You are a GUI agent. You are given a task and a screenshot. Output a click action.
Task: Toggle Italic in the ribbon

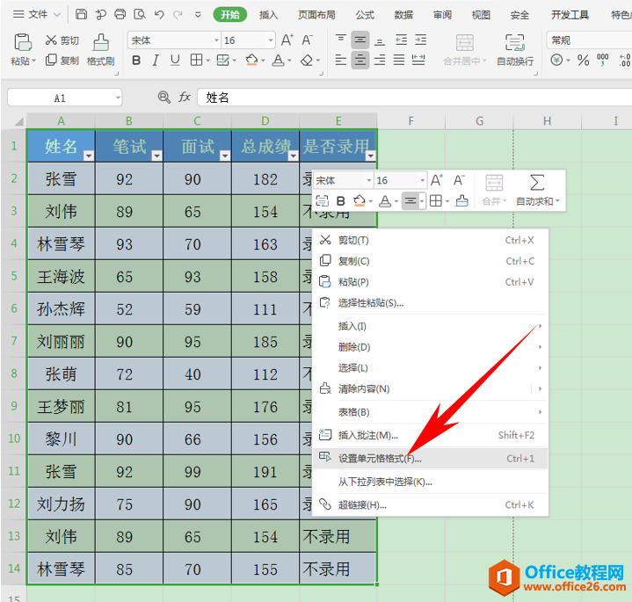[156, 61]
